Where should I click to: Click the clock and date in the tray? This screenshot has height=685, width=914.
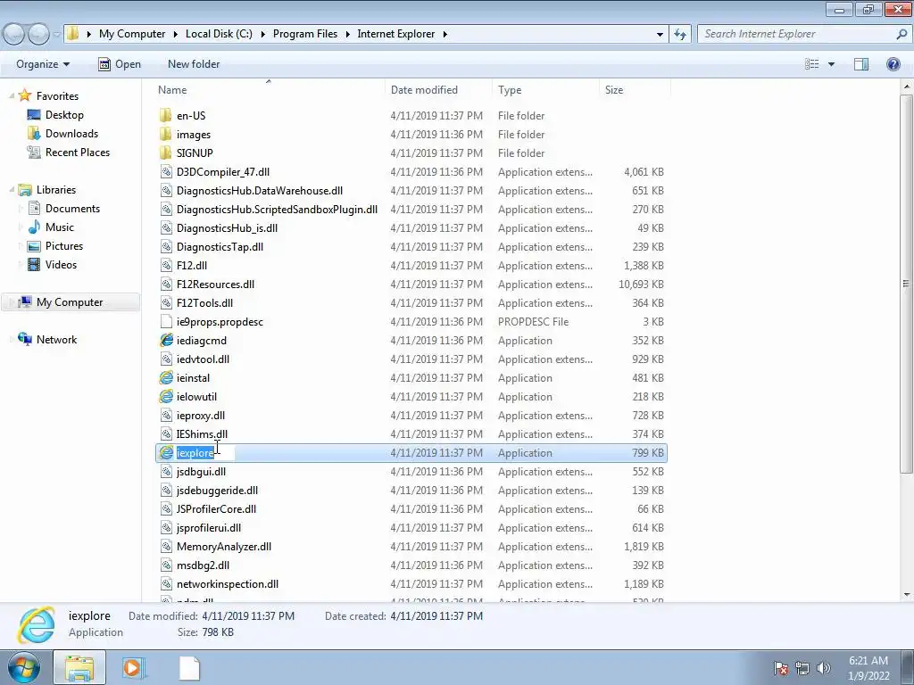pyautogui.click(x=868, y=668)
